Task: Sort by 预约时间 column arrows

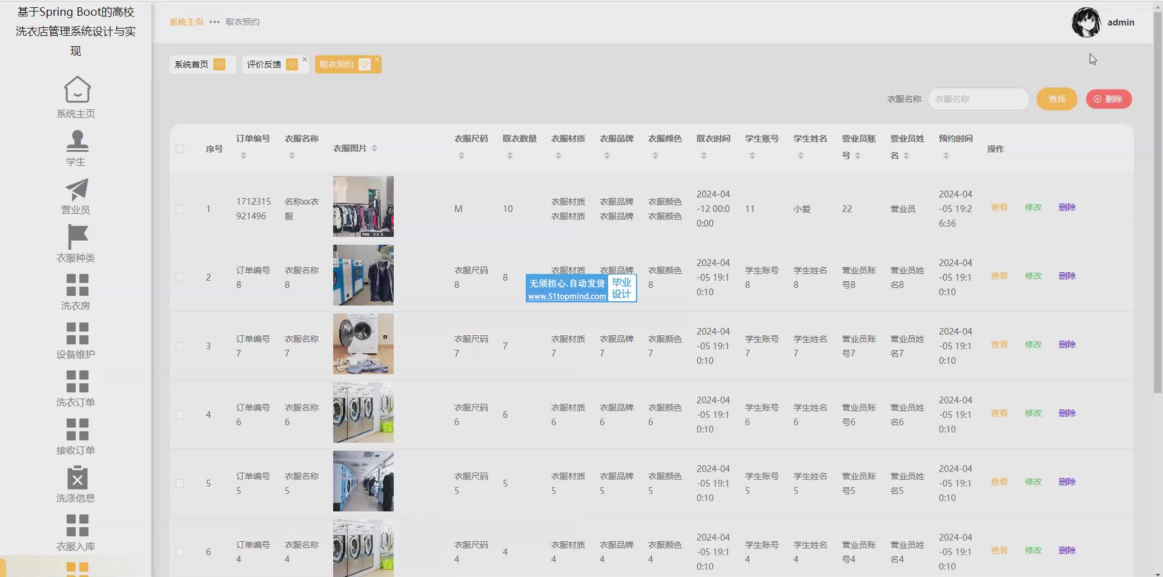Action: click(946, 156)
